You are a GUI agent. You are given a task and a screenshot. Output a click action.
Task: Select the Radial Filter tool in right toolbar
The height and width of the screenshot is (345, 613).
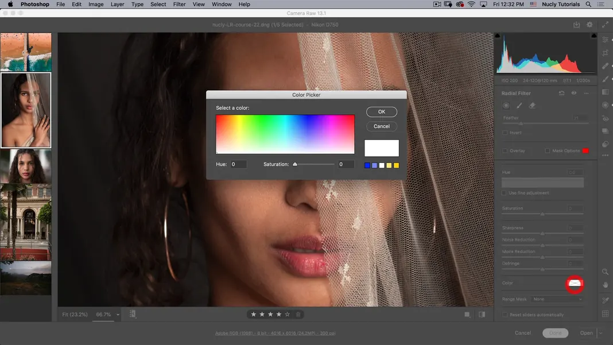pos(605,105)
